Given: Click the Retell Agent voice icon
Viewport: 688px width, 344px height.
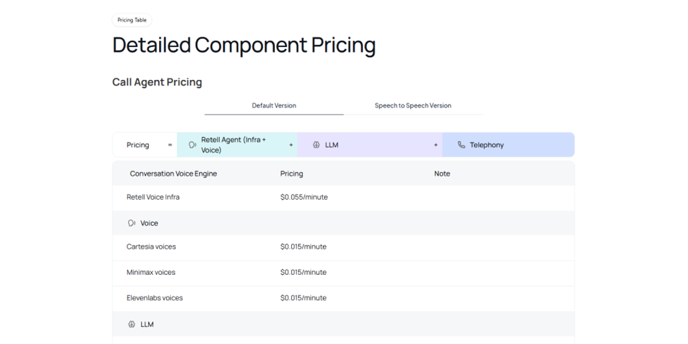Looking at the screenshot, I should click(x=192, y=145).
